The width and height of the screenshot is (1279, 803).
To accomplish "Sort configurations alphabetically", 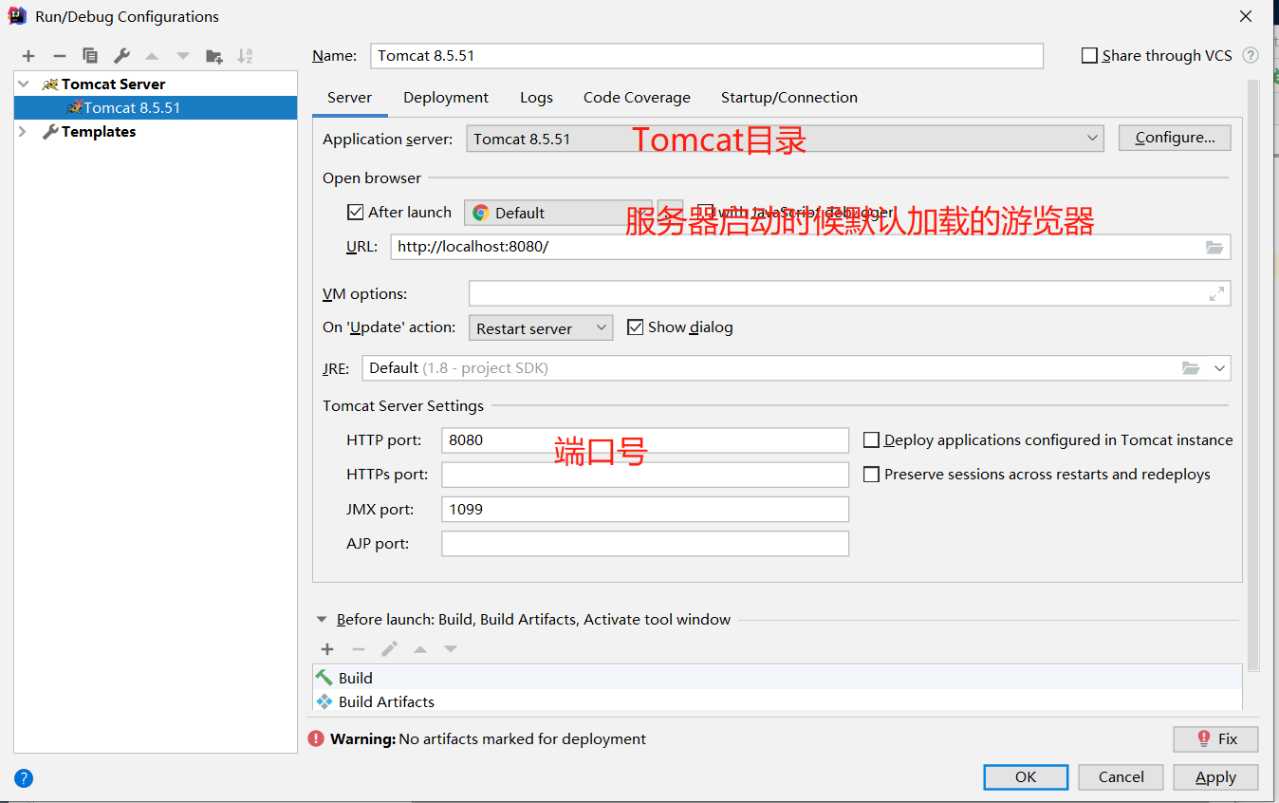I will 245,56.
